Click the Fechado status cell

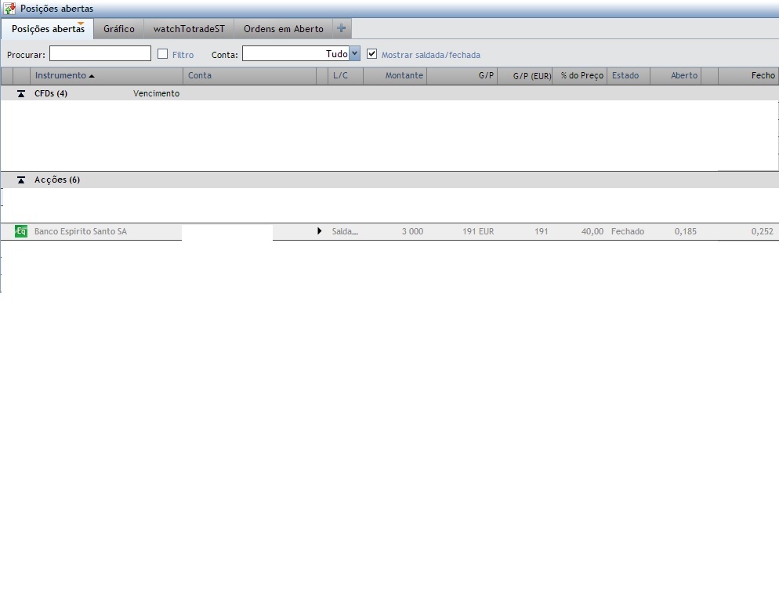tap(628, 231)
